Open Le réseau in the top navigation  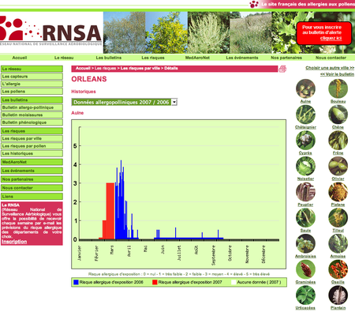64,58
